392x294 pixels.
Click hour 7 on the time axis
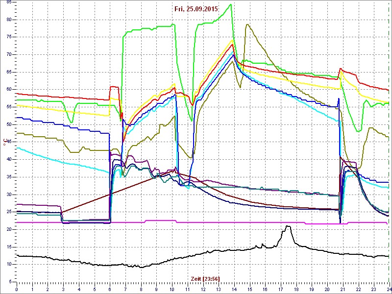[x=126, y=289]
